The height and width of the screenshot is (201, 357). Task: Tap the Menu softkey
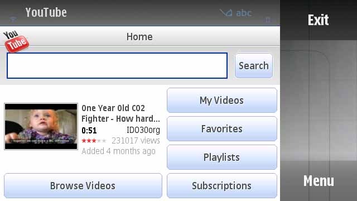[x=319, y=181]
